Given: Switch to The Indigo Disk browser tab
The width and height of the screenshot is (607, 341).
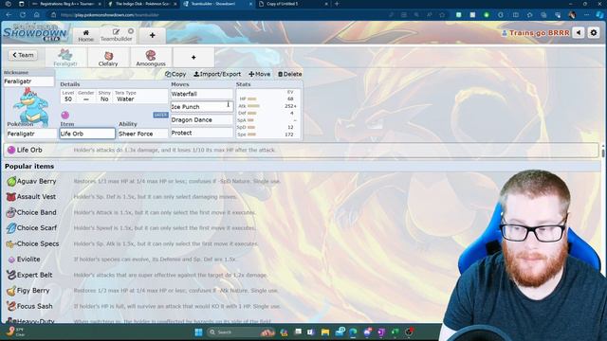Looking at the screenshot, I should coord(141,4).
